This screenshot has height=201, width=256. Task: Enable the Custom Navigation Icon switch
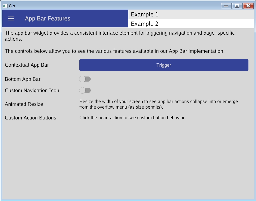(85, 90)
